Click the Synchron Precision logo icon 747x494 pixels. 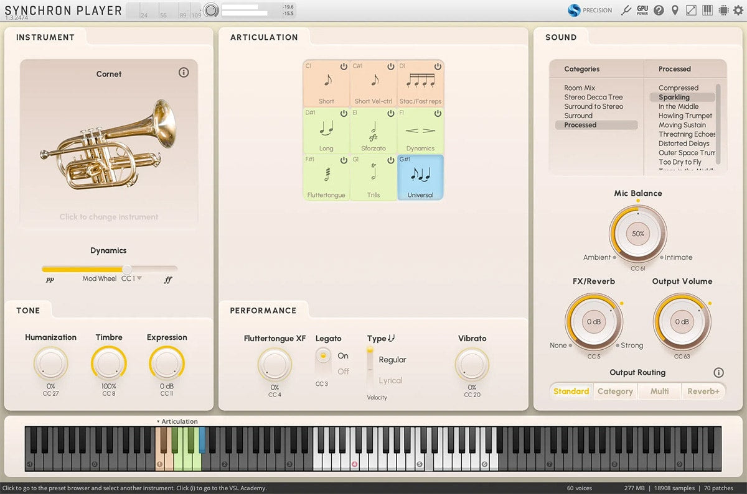(574, 10)
